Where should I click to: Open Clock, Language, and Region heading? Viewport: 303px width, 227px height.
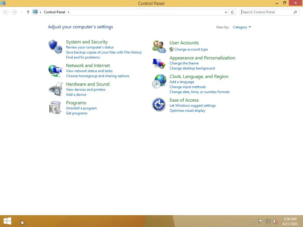pos(199,77)
